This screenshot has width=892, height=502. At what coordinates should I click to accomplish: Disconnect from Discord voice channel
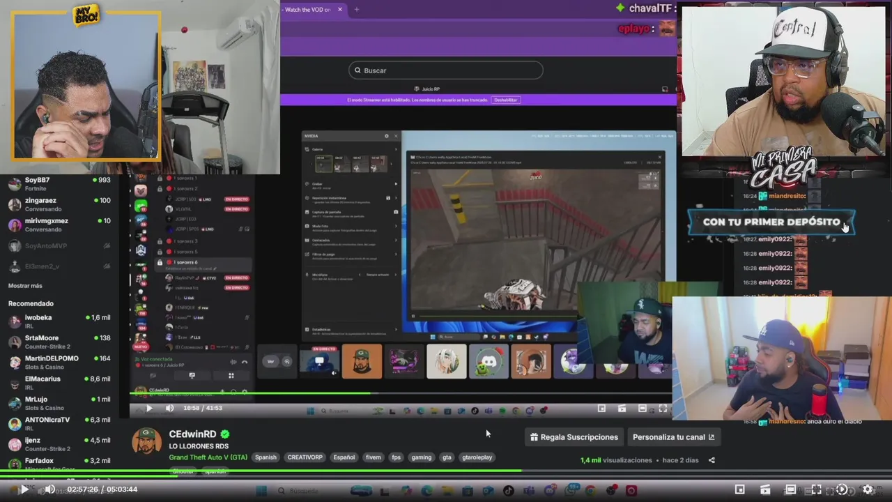[245, 362]
